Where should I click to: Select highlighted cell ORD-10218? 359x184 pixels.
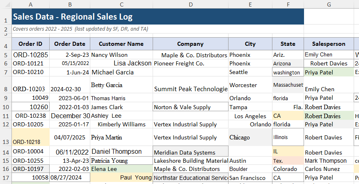tap(30, 137)
